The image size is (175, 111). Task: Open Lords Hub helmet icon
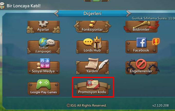click(x=92, y=45)
